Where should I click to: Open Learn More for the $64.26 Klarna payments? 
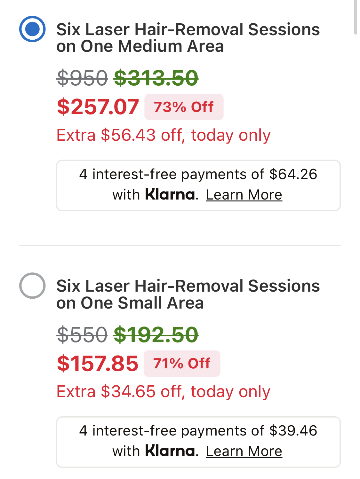(244, 195)
